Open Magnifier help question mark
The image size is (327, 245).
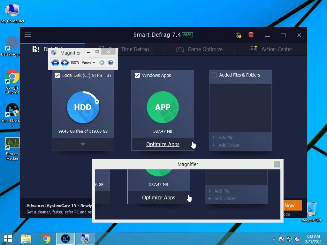pyautogui.click(x=111, y=63)
